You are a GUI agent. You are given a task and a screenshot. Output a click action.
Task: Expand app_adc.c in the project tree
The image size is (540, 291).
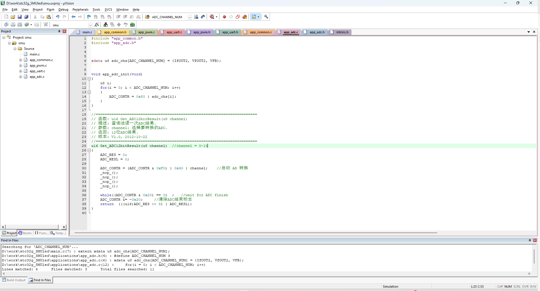pyautogui.click(x=20, y=77)
